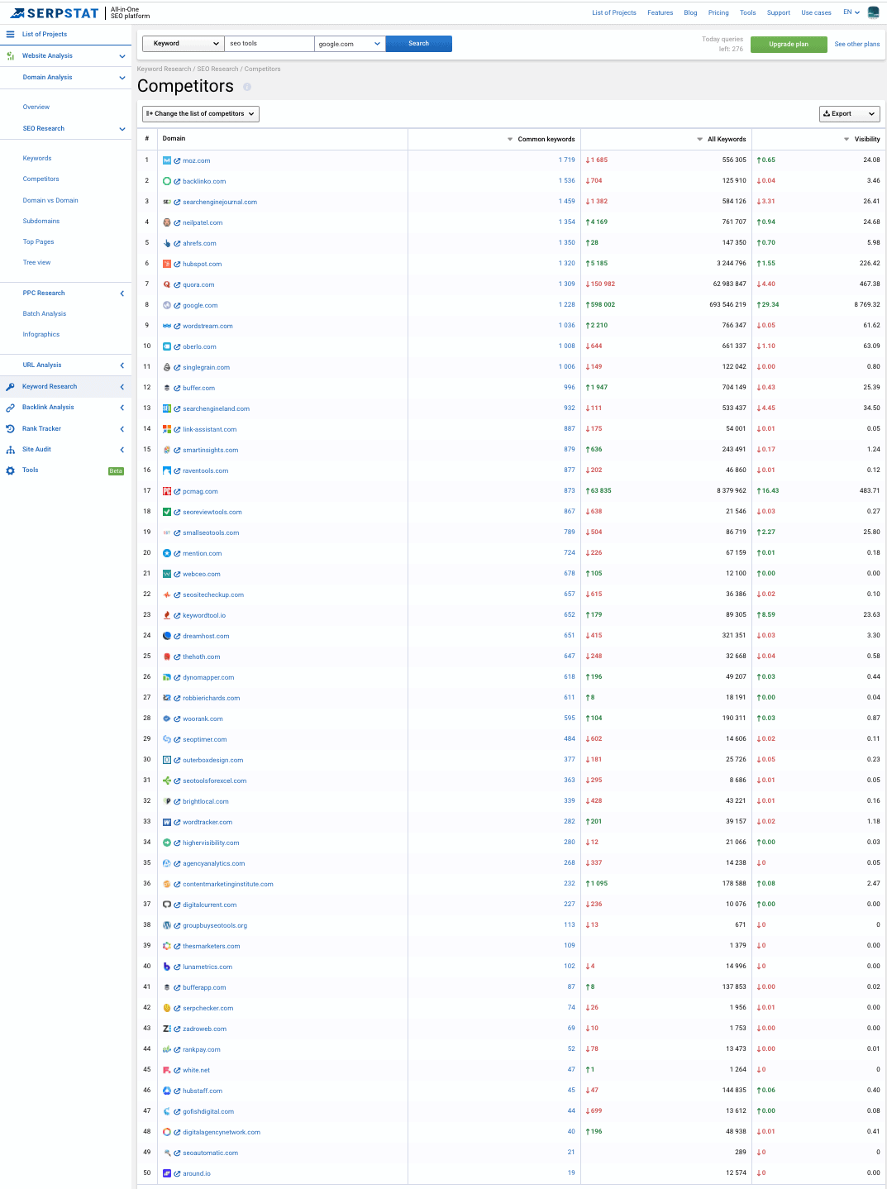Screen dimensions: 887x1189
Task: Open Overview in the sidebar
Action: click(36, 107)
